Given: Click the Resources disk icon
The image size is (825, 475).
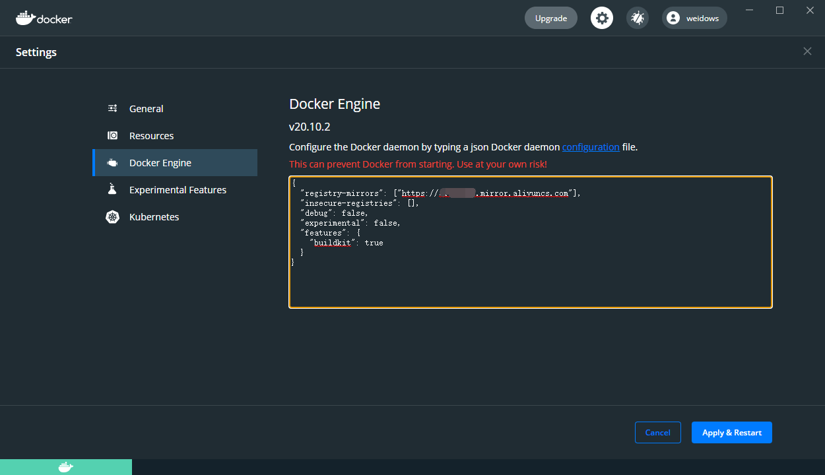Looking at the screenshot, I should pos(113,135).
